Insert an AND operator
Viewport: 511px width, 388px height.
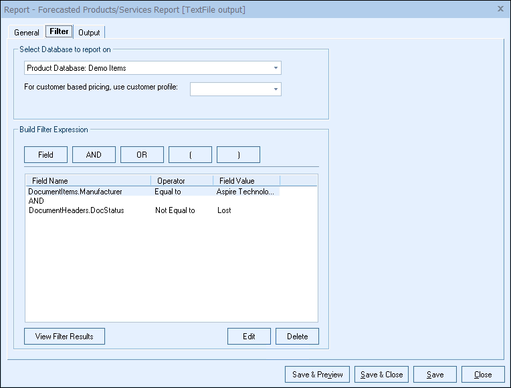pos(94,155)
